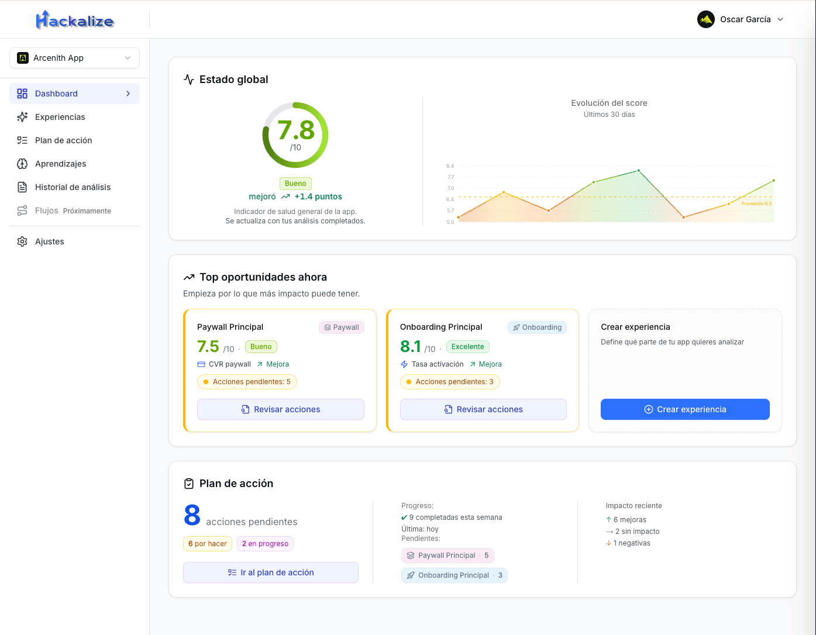Click 'Acciones pendientes: 3' badge
The image size is (816, 635).
click(x=450, y=382)
